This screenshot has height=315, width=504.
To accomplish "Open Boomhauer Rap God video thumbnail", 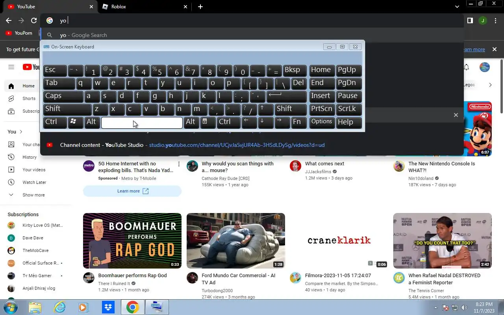I will click(132, 241).
